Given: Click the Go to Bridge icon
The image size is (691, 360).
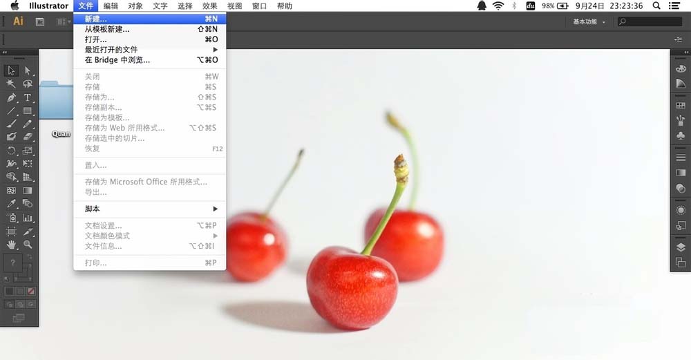Looking at the screenshot, I should (x=40, y=21).
